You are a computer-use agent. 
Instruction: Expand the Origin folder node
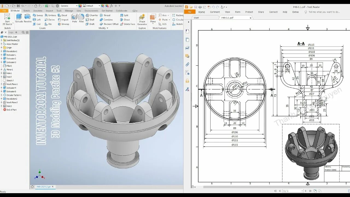1,48
